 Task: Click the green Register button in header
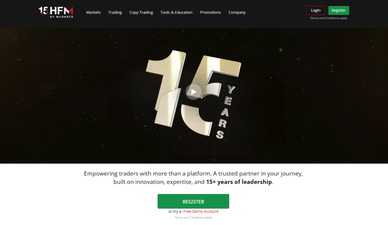(338, 10)
